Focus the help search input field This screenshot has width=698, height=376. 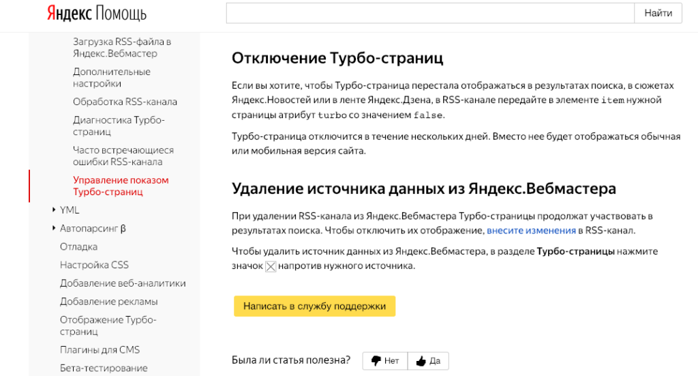click(430, 13)
